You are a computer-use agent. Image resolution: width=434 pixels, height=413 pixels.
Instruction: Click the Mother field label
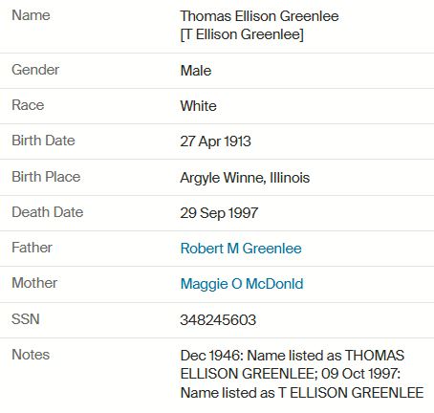pos(34,283)
